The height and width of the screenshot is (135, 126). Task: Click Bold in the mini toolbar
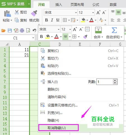pos(41,37)
